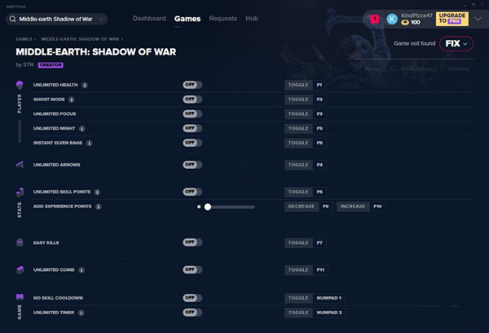Click the CREATOR badge next to STN

click(x=51, y=65)
